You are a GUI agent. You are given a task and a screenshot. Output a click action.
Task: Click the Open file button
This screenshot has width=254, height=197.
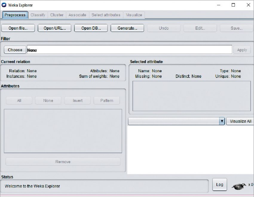coord(18,28)
